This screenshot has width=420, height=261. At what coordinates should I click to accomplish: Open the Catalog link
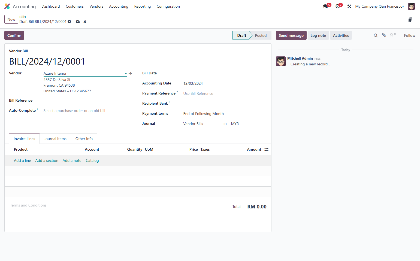[92, 160]
